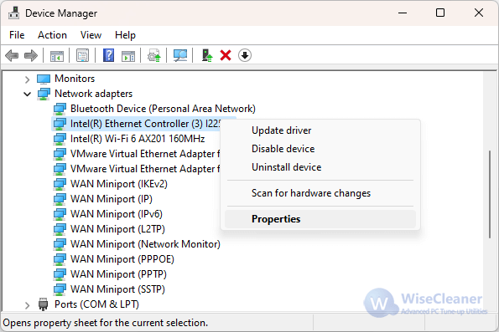Toggle the show/hide console tree icon
The height and width of the screenshot is (332, 499).
point(57,56)
